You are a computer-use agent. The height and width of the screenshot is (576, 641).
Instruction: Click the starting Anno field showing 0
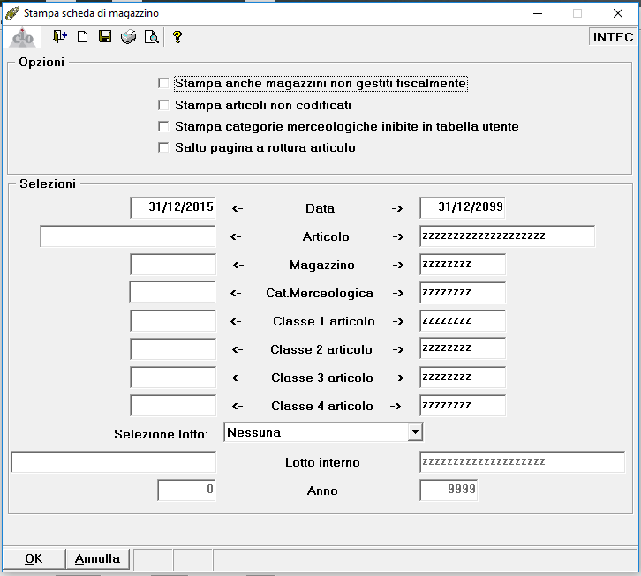coord(186,490)
